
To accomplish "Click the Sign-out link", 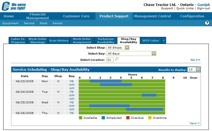I will [203, 8].
